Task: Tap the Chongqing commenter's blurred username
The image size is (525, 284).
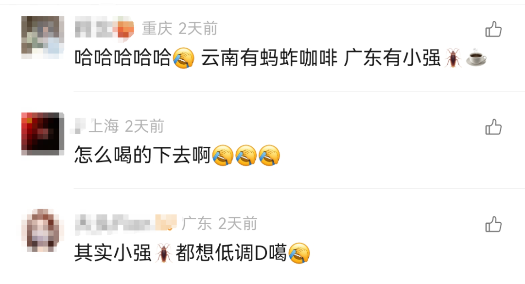Action: tap(104, 29)
